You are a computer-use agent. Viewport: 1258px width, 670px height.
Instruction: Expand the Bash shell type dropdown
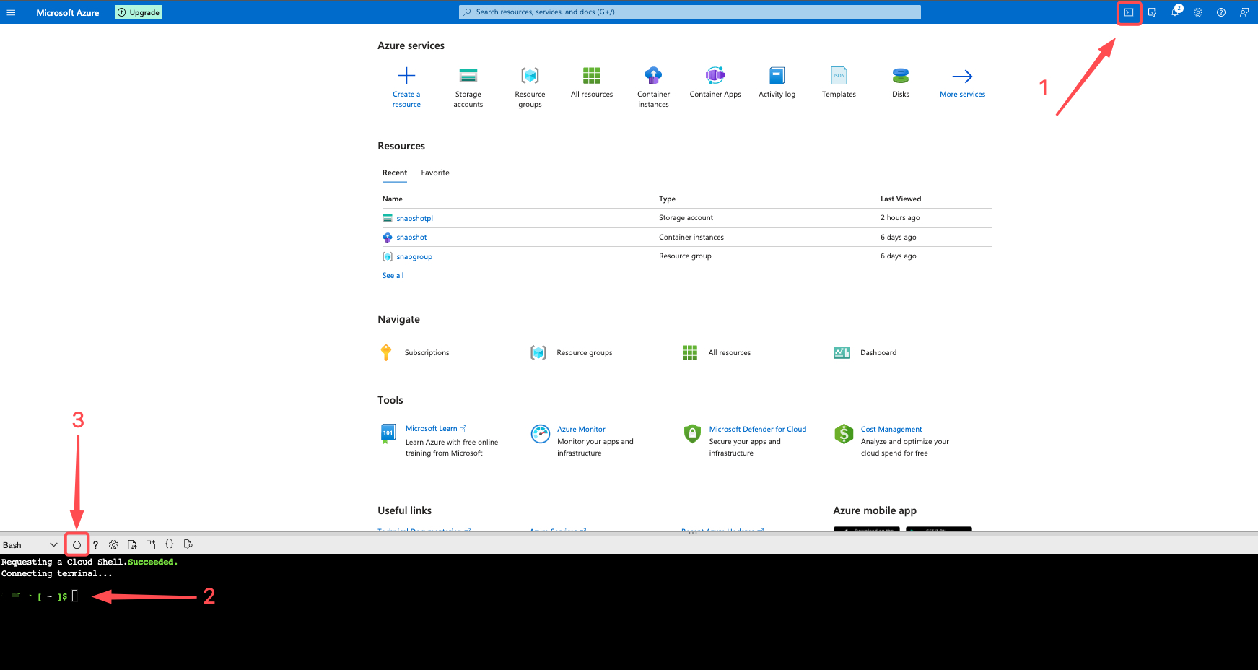[30, 545]
